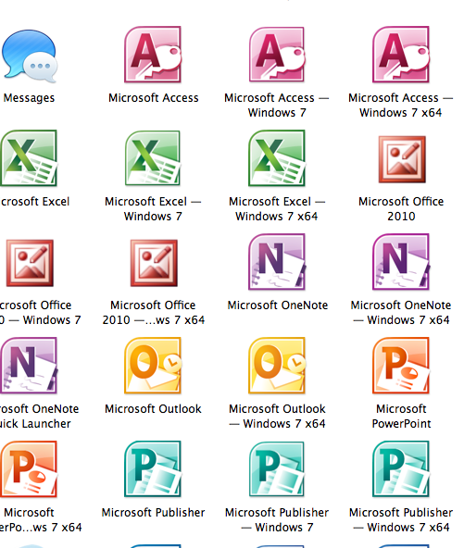This screenshot has width=464, height=548.
Task: Select the Microsoft Publisher — Windows 7 icon
Action: 277,469
